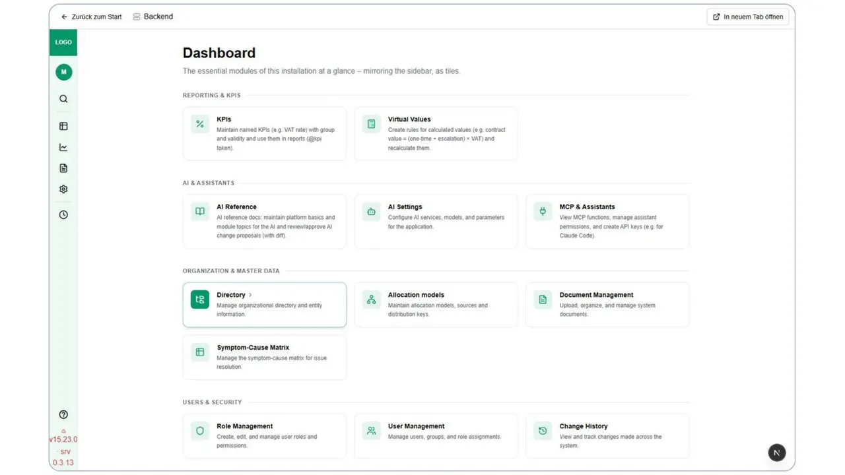
Task: Select the Backend breadcrumb label
Action: (x=158, y=16)
